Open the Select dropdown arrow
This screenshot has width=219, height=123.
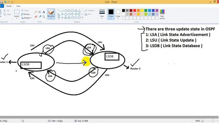[17, 18]
